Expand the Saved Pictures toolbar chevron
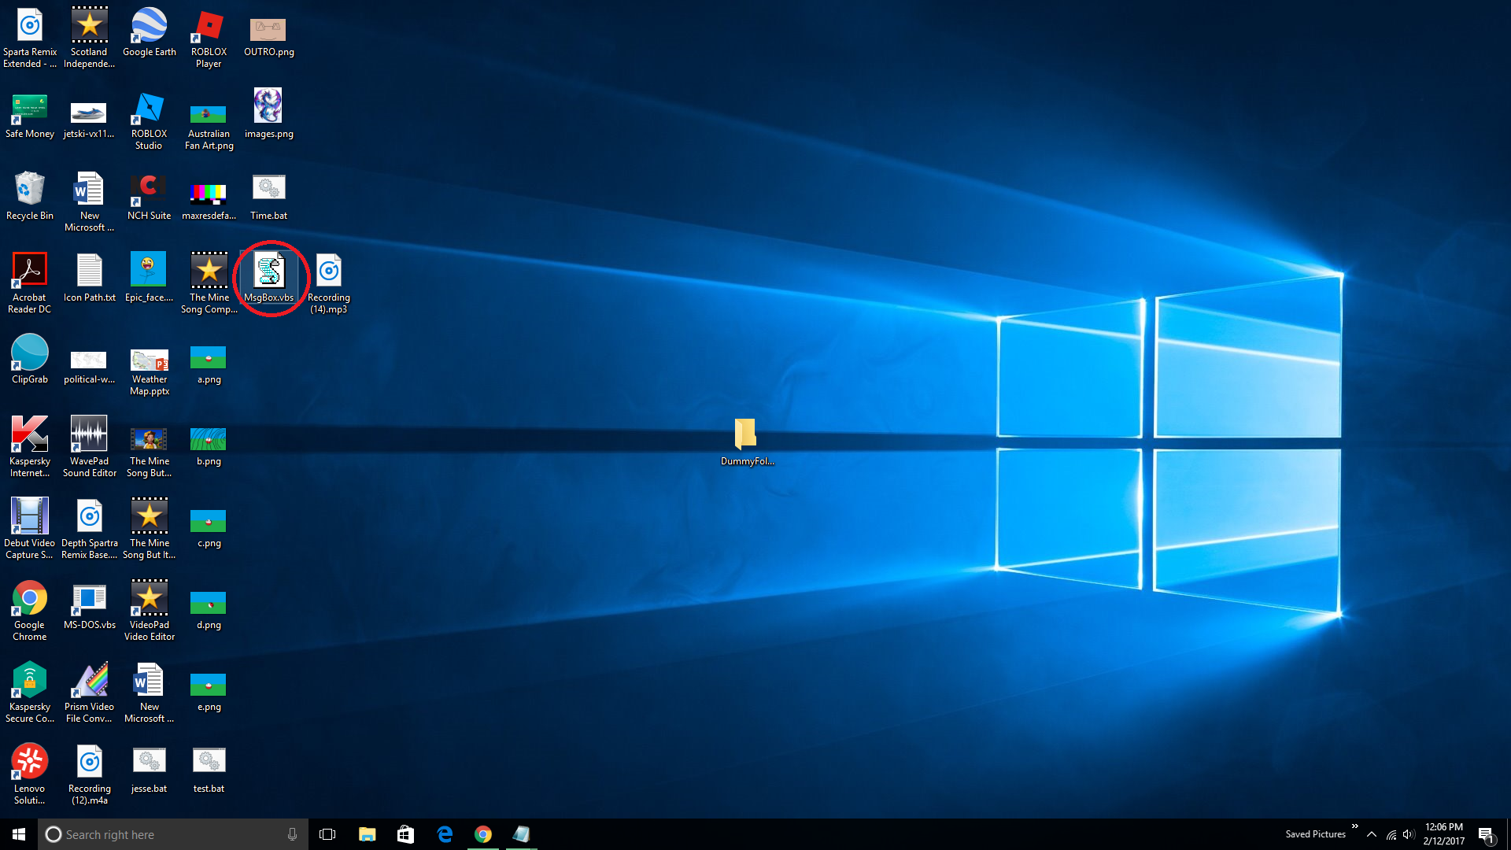1511x850 pixels. pos(1354,826)
